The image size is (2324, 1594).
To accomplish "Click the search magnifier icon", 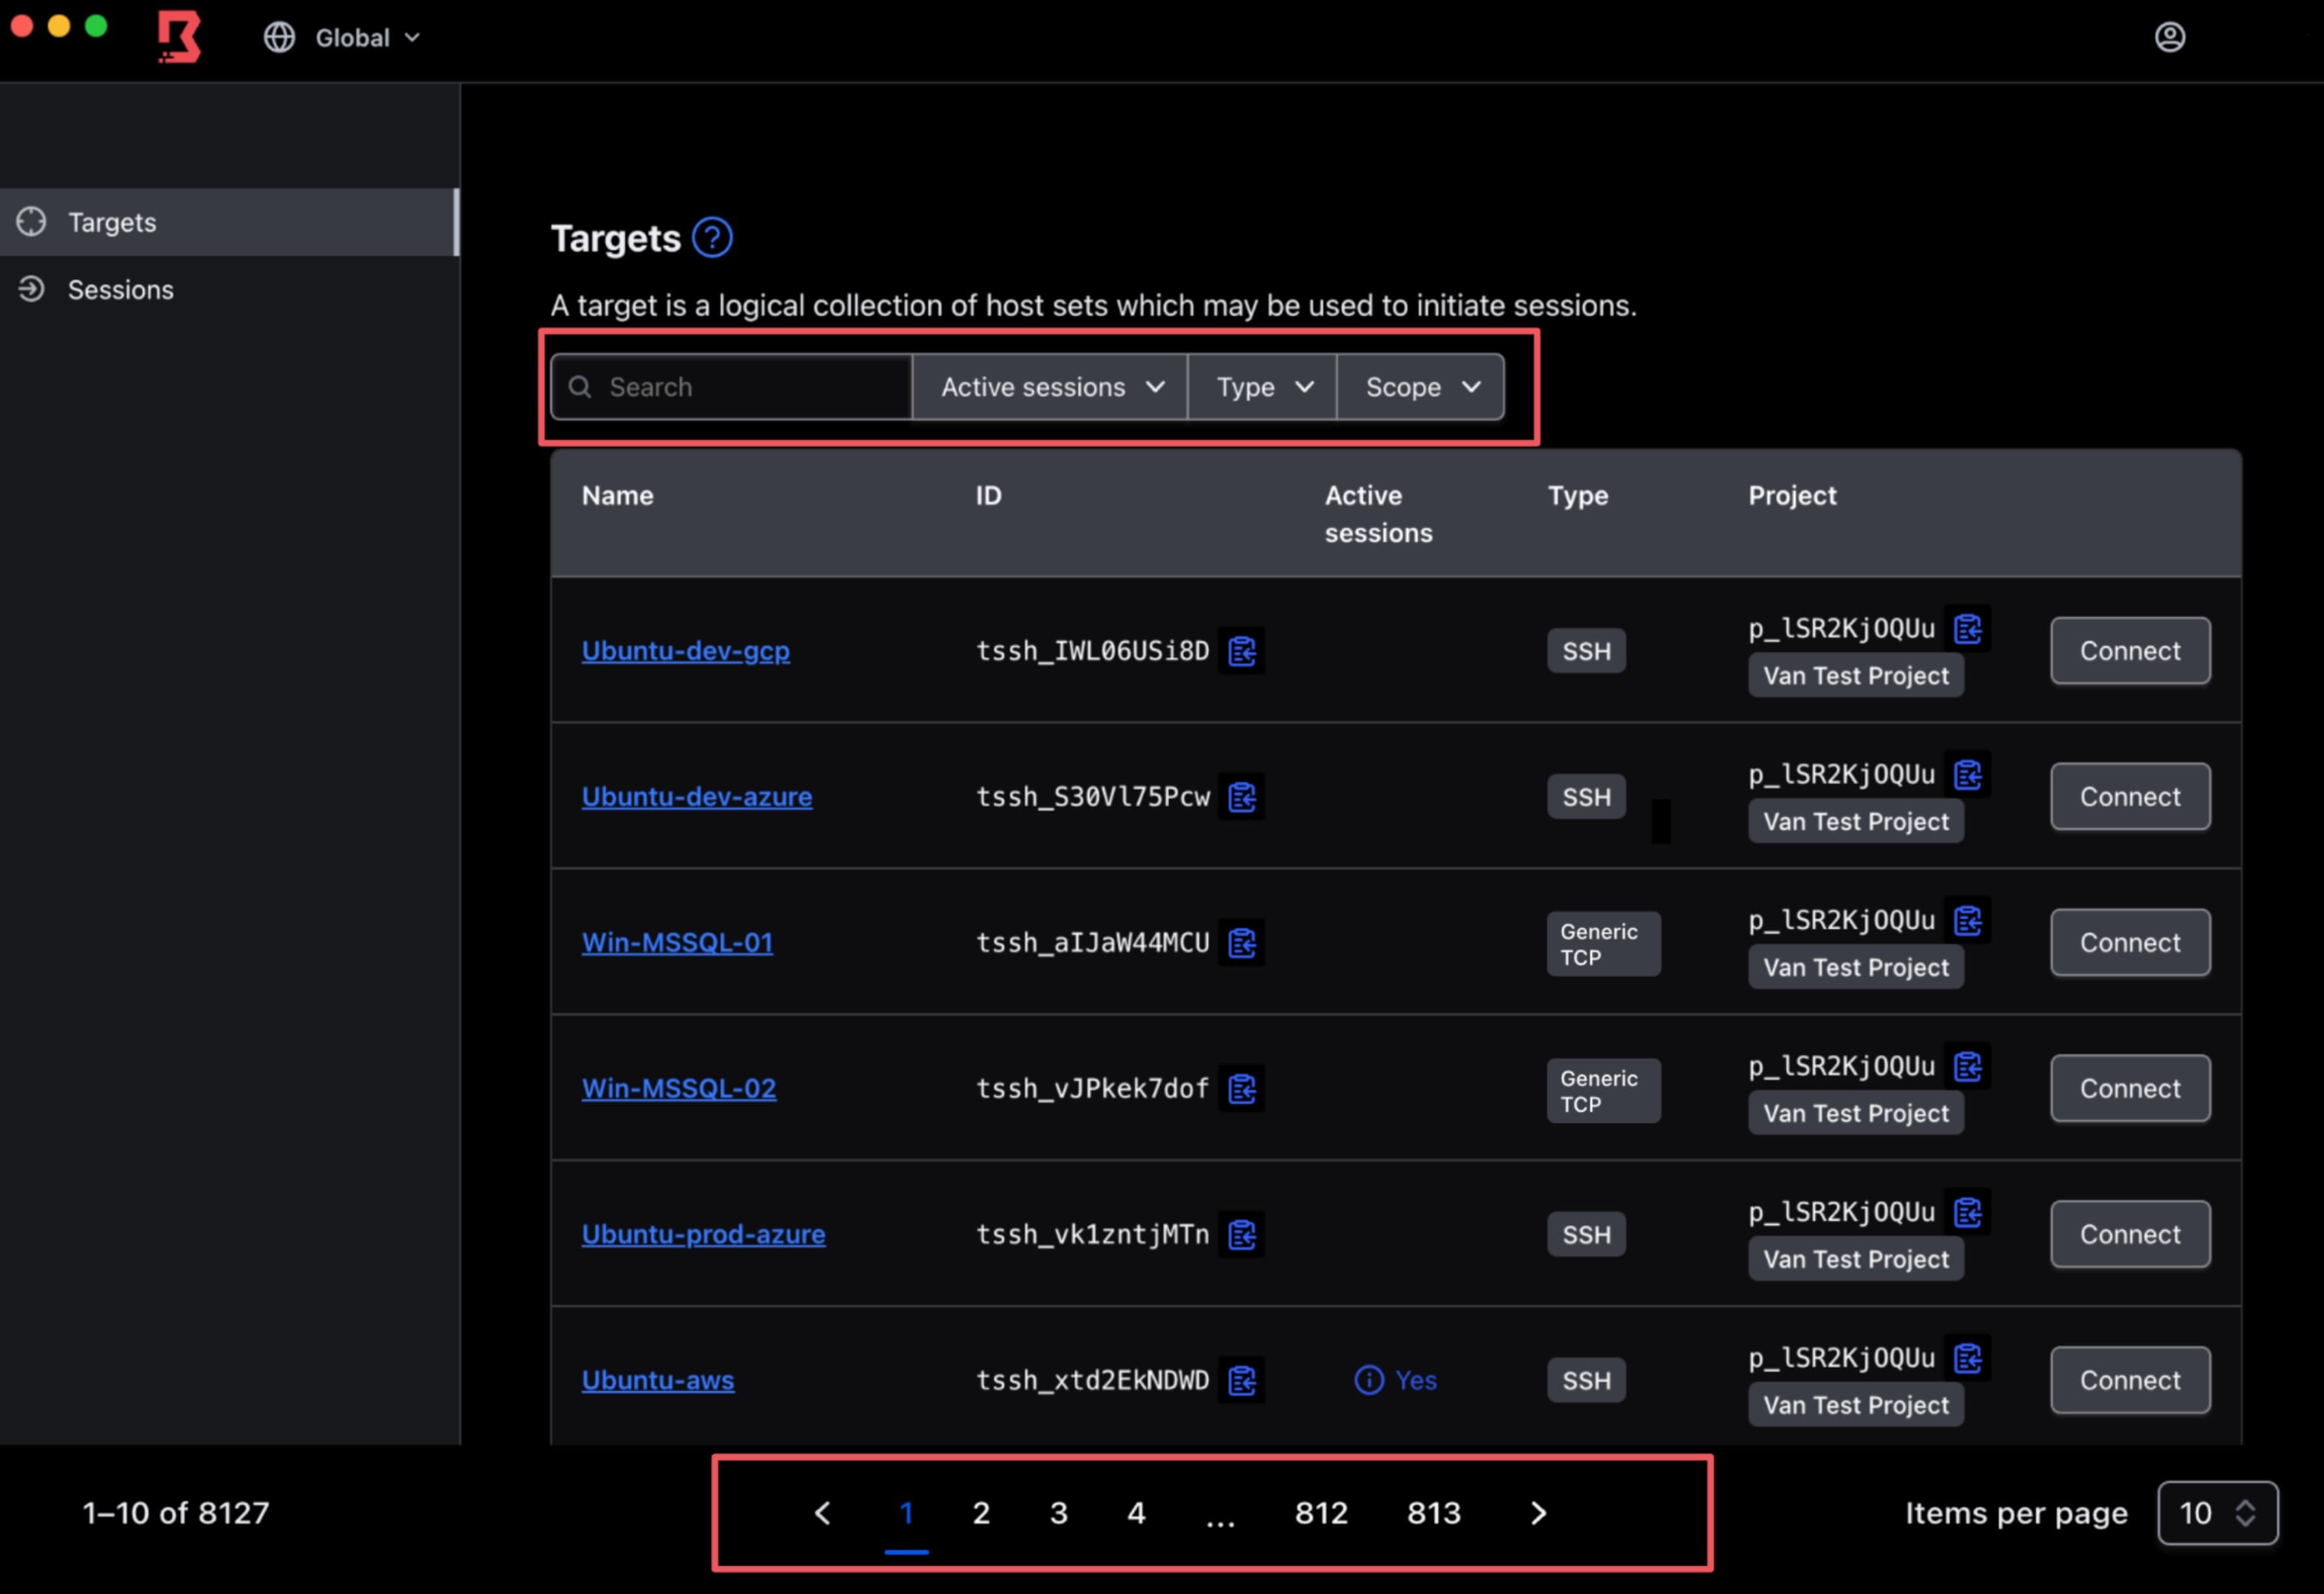I will (580, 387).
